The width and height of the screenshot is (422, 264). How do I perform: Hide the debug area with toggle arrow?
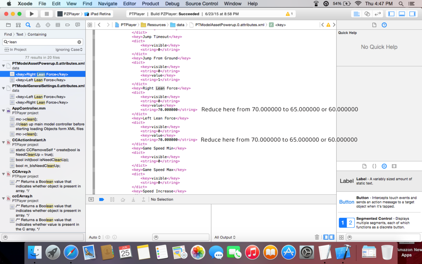click(91, 199)
